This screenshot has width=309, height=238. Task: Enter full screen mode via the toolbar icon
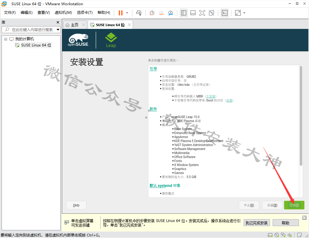(202, 13)
